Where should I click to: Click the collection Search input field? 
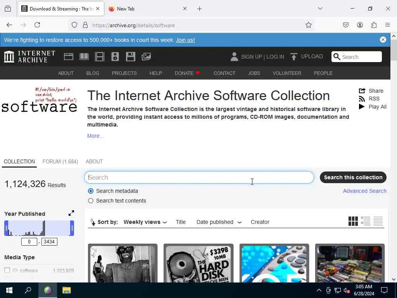[199, 177]
